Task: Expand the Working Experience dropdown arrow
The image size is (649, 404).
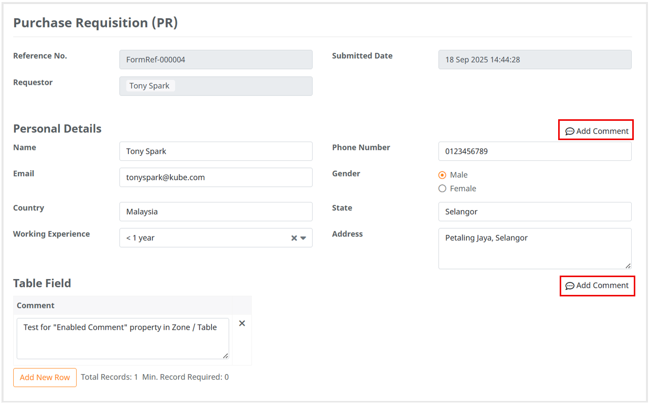Action: pyautogui.click(x=303, y=238)
